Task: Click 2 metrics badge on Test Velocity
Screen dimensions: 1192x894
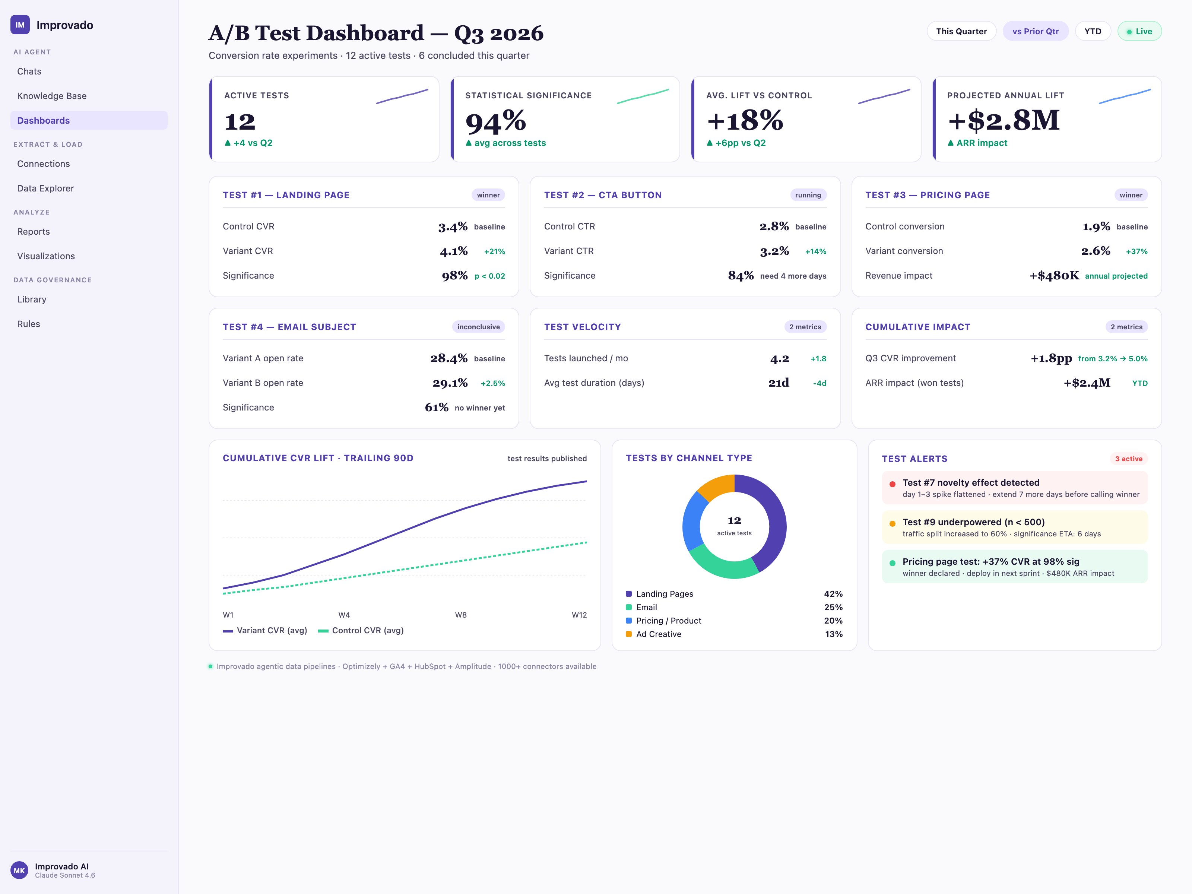Action: 805,327
